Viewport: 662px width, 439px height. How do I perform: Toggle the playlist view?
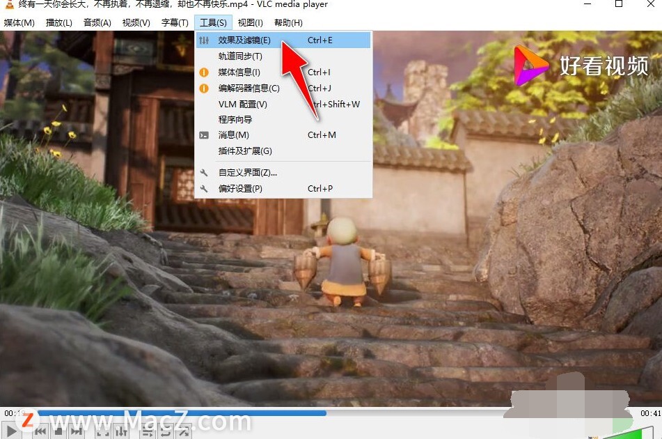coord(148,431)
